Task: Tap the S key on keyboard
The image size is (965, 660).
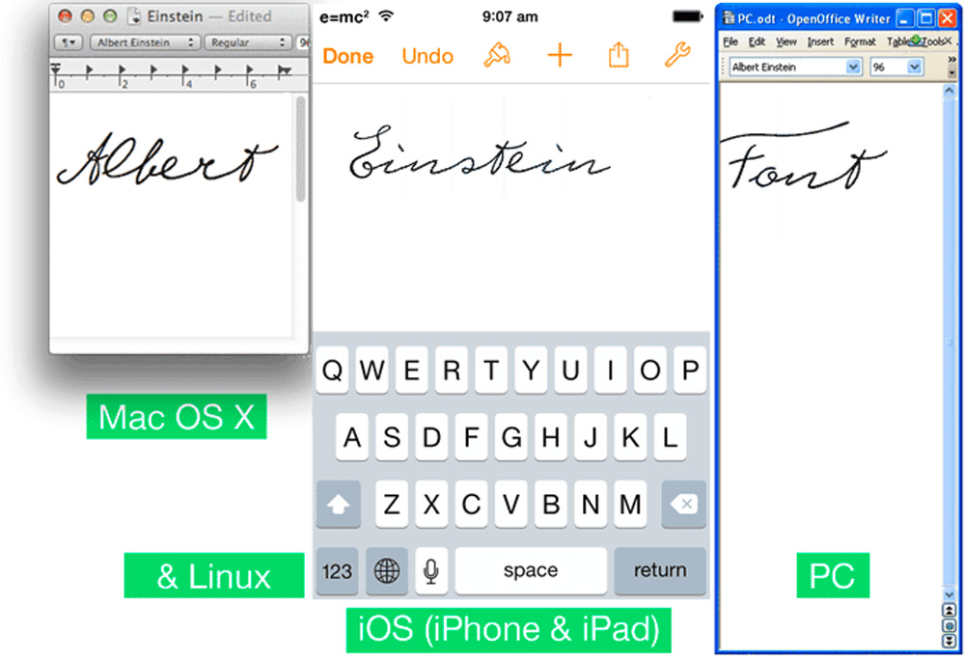Action: click(x=392, y=437)
